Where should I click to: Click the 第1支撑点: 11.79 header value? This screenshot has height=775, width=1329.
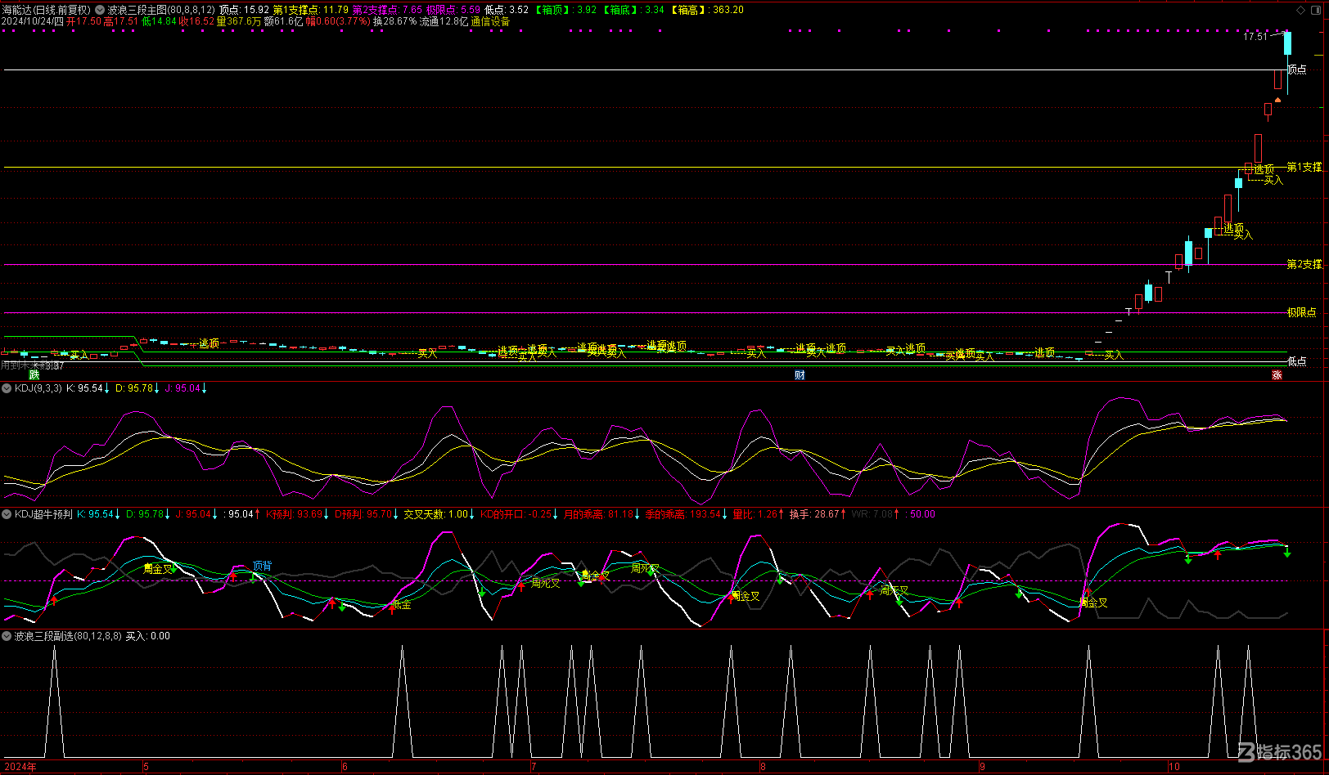pyautogui.click(x=311, y=10)
